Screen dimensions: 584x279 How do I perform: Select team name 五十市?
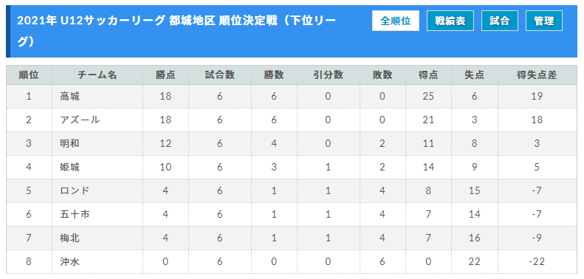75,215
